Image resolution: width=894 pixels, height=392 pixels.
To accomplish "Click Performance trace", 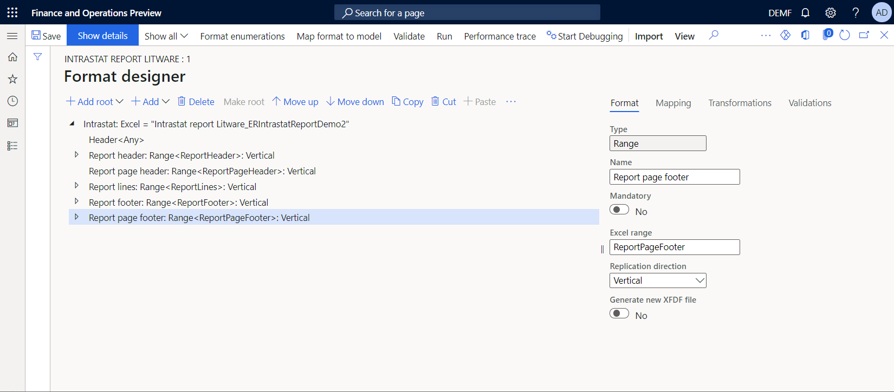I will [500, 36].
